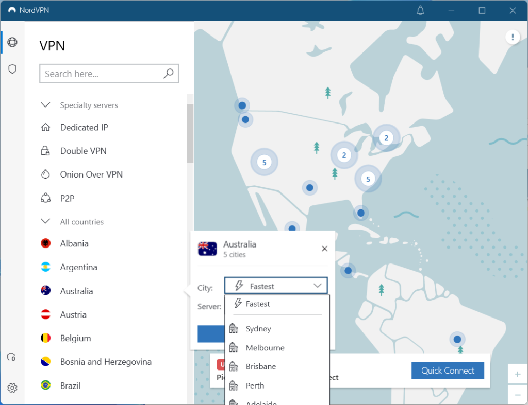Viewport: 528px width, 405px height.
Task: Collapse the Specialty servers section
Action: point(46,104)
